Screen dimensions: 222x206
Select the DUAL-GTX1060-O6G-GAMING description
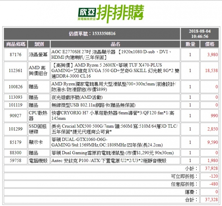coord(115,142)
